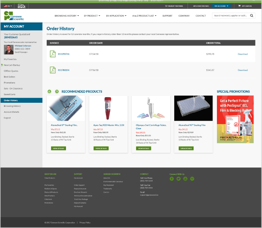Click the sales representative photo
262x228 pixels.
pyautogui.click(x=9, y=49)
